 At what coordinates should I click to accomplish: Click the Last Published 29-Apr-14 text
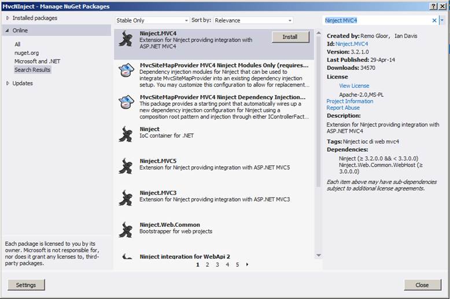(361, 60)
